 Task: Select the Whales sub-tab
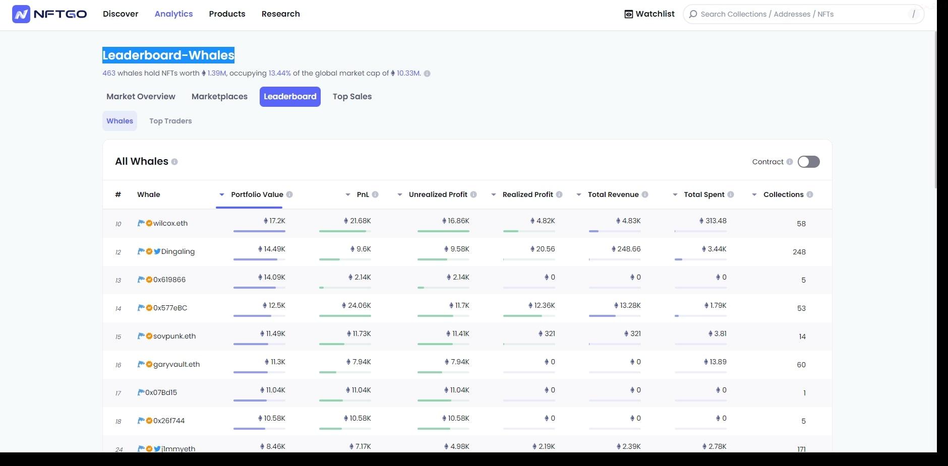(120, 121)
